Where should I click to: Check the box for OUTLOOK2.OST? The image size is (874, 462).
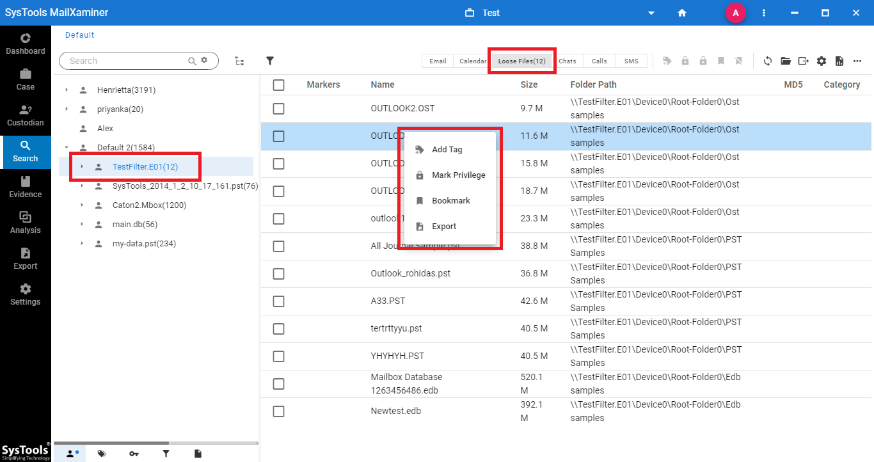278,109
